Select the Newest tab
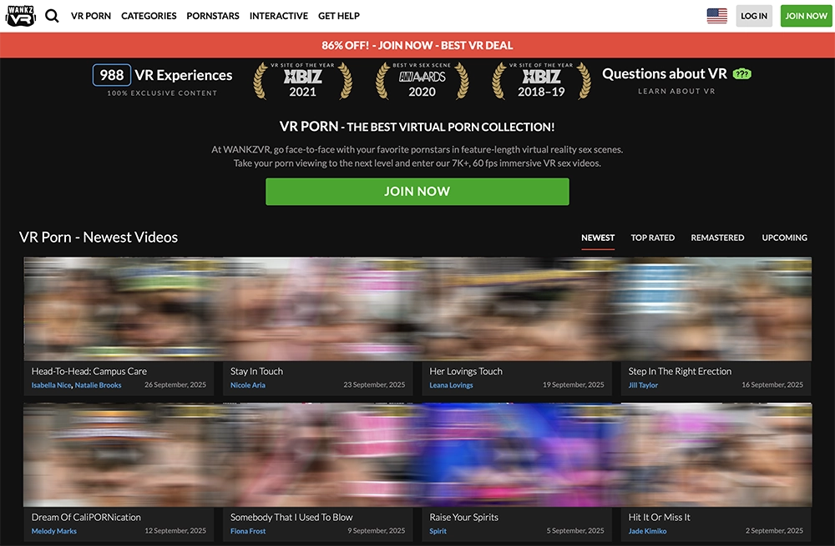 point(598,238)
